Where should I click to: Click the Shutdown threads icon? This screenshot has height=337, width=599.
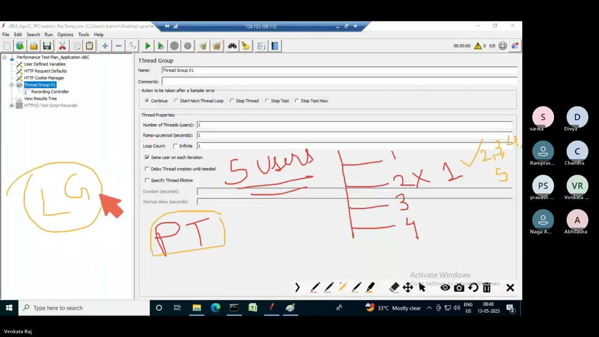[x=188, y=45]
